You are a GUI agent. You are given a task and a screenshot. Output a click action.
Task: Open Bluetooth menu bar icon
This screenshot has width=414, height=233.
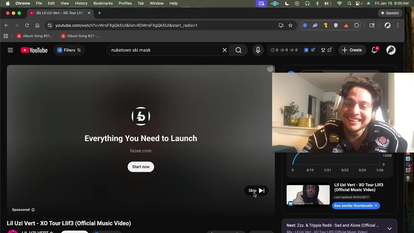[317, 3]
